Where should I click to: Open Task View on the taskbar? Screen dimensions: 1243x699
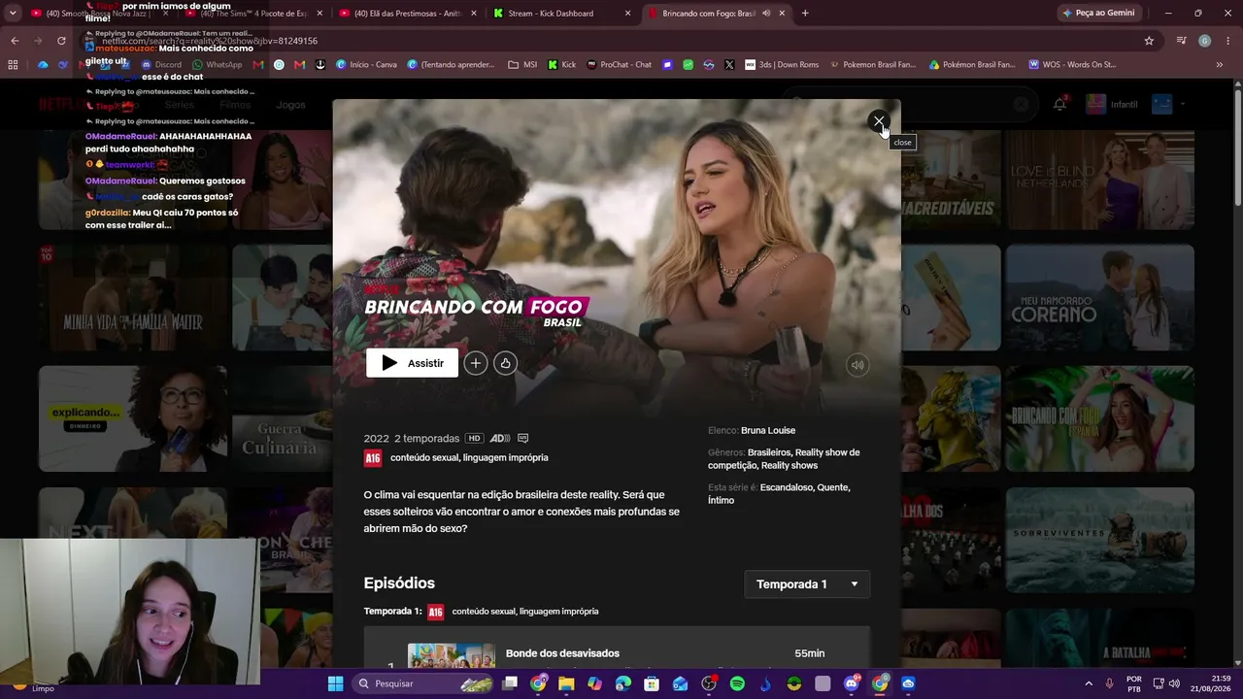tap(510, 683)
